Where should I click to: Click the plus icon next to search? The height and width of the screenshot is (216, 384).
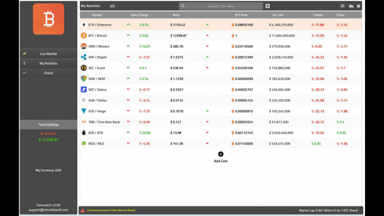point(267,6)
